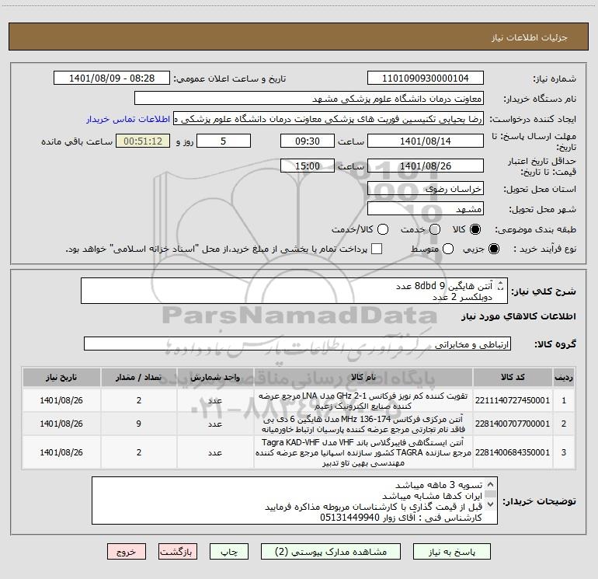Click the نام دستگاه خریدار field
The image size is (598, 579).
pos(309,98)
